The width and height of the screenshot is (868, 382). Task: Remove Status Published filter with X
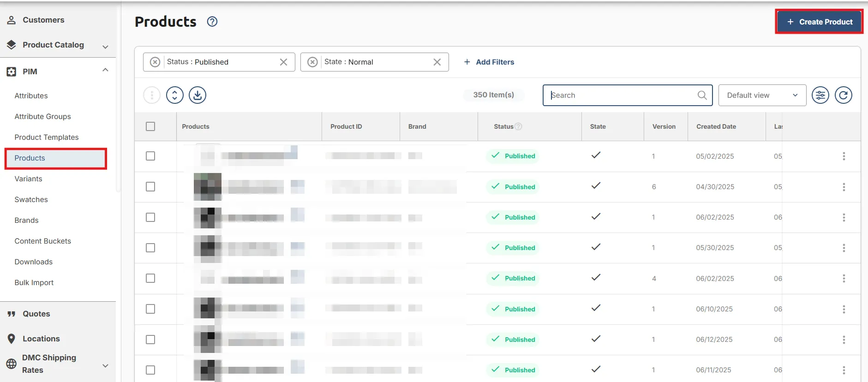283,62
